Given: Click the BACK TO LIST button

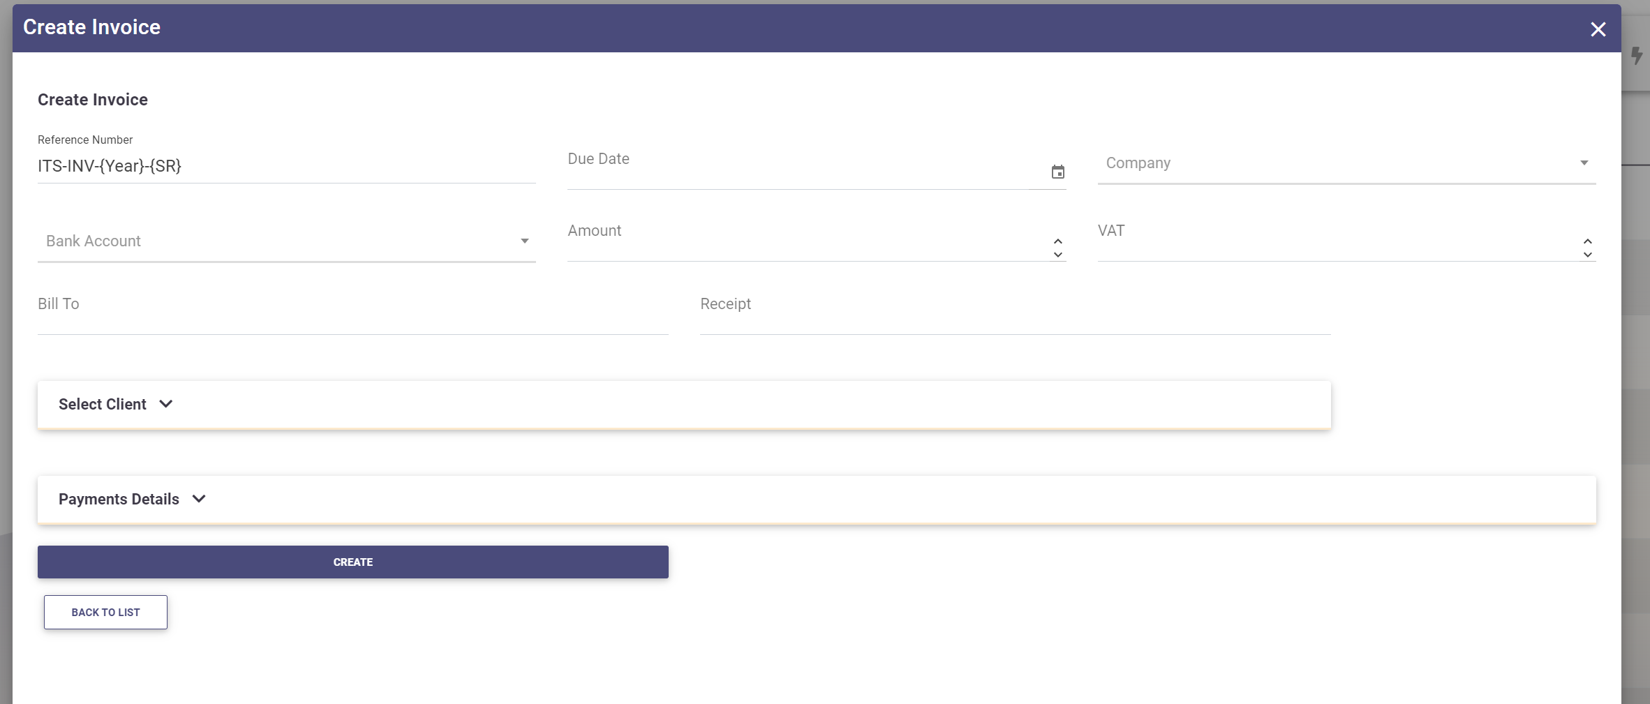Looking at the screenshot, I should (x=105, y=612).
